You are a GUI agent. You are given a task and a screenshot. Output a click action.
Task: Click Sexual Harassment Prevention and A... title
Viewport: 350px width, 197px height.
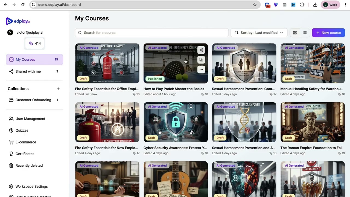click(x=244, y=148)
